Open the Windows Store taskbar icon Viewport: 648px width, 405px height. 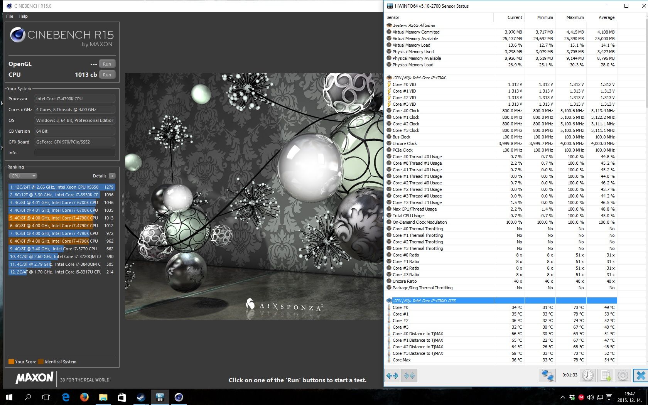[x=122, y=397]
